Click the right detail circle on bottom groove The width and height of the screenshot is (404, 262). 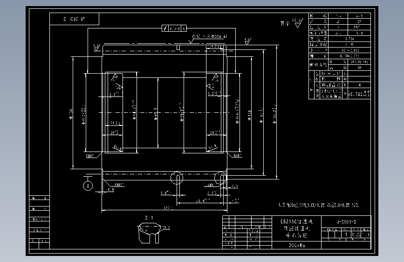click(x=220, y=178)
